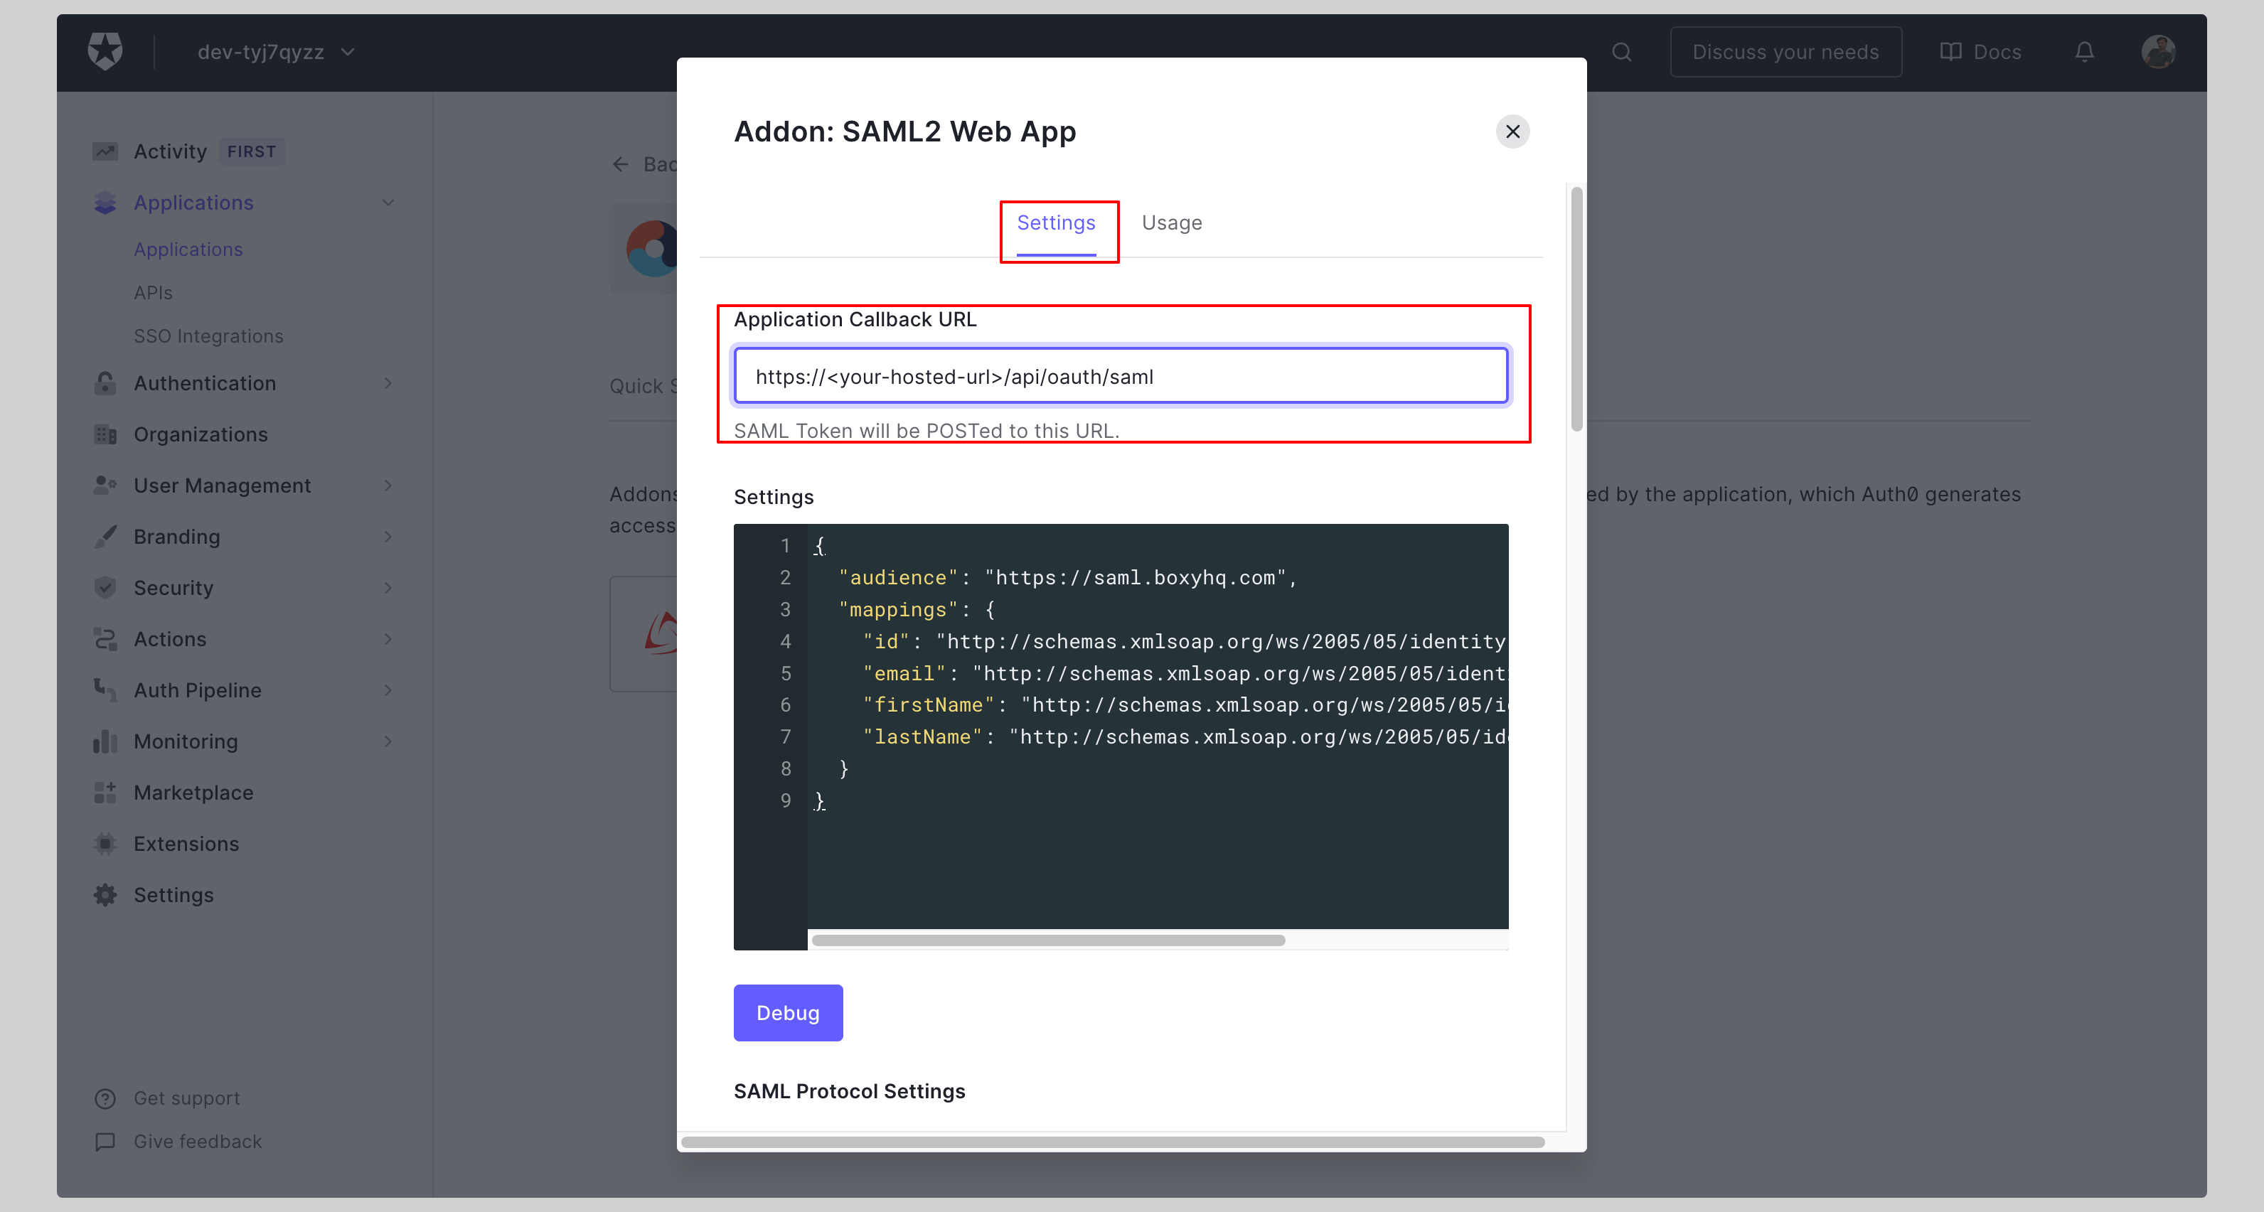Open the search magnifier in the top bar
2264x1212 pixels.
1620,52
